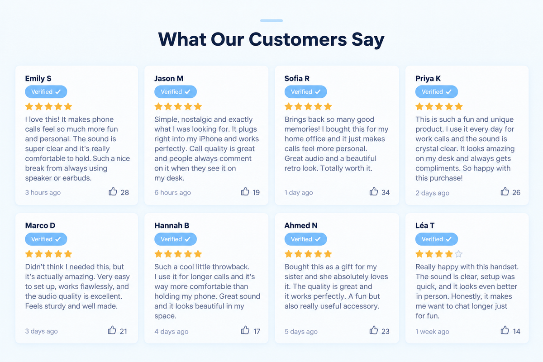Image resolution: width=543 pixels, height=362 pixels.
Task: Upvote Ahmed N's review
Action: (374, 330)
